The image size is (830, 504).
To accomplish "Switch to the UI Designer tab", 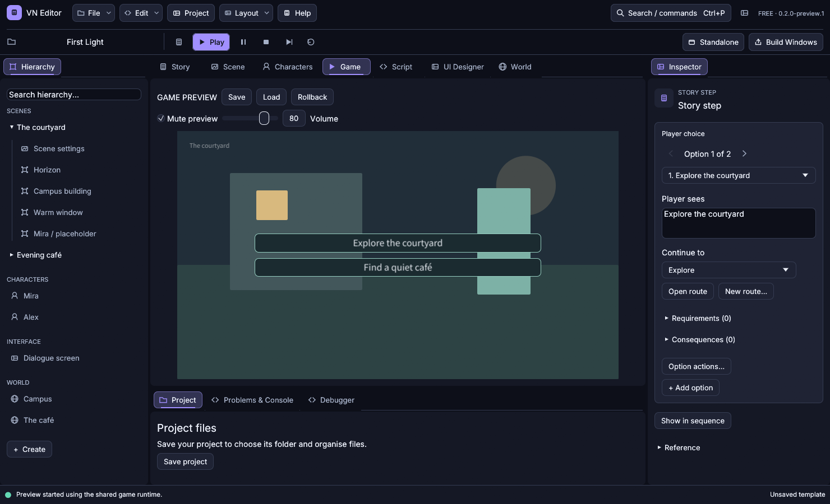I will [458, 67].
